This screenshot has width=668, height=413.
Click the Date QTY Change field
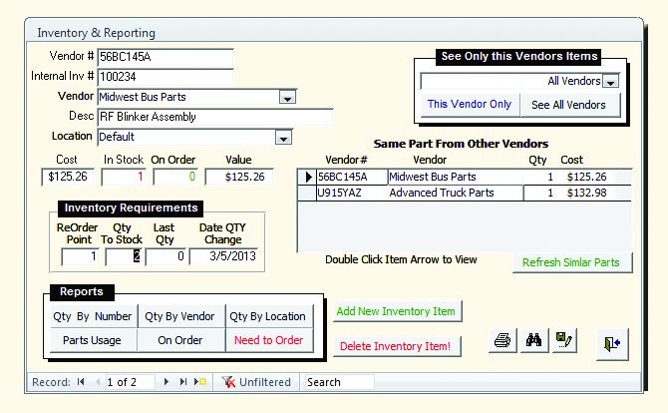[223, 256]
